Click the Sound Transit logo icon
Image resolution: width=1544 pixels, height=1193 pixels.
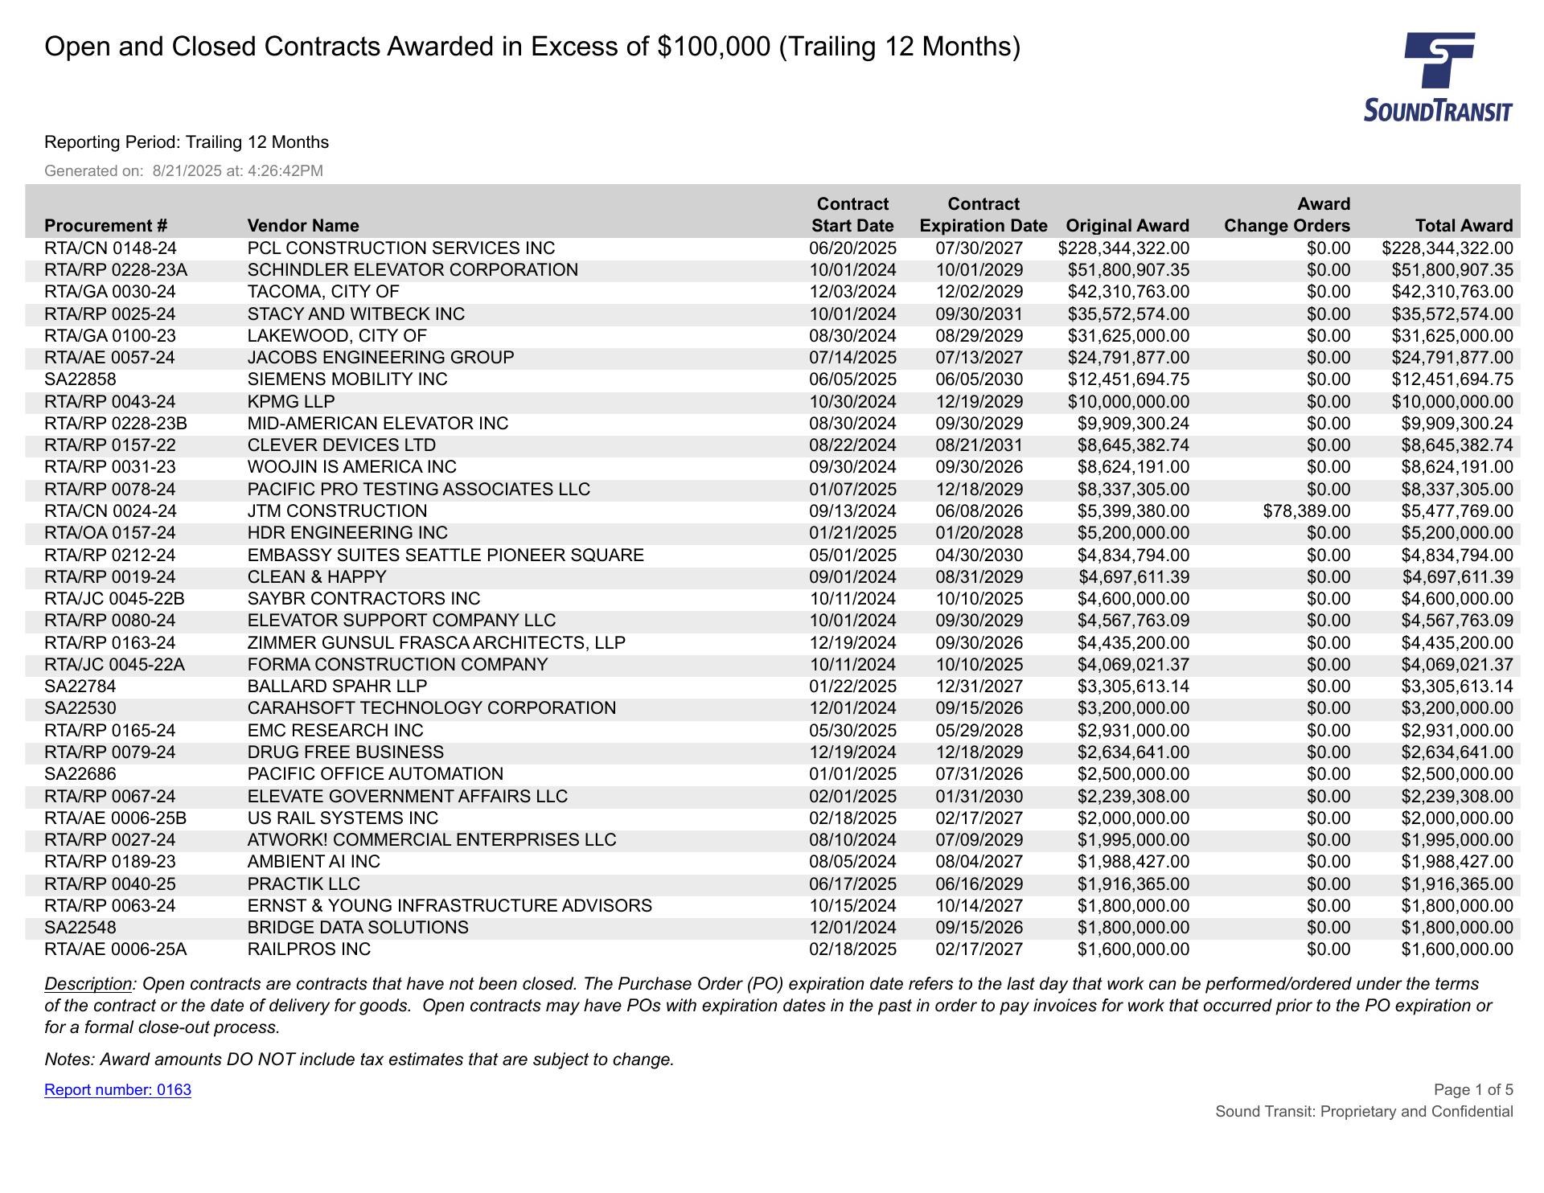1438,76
